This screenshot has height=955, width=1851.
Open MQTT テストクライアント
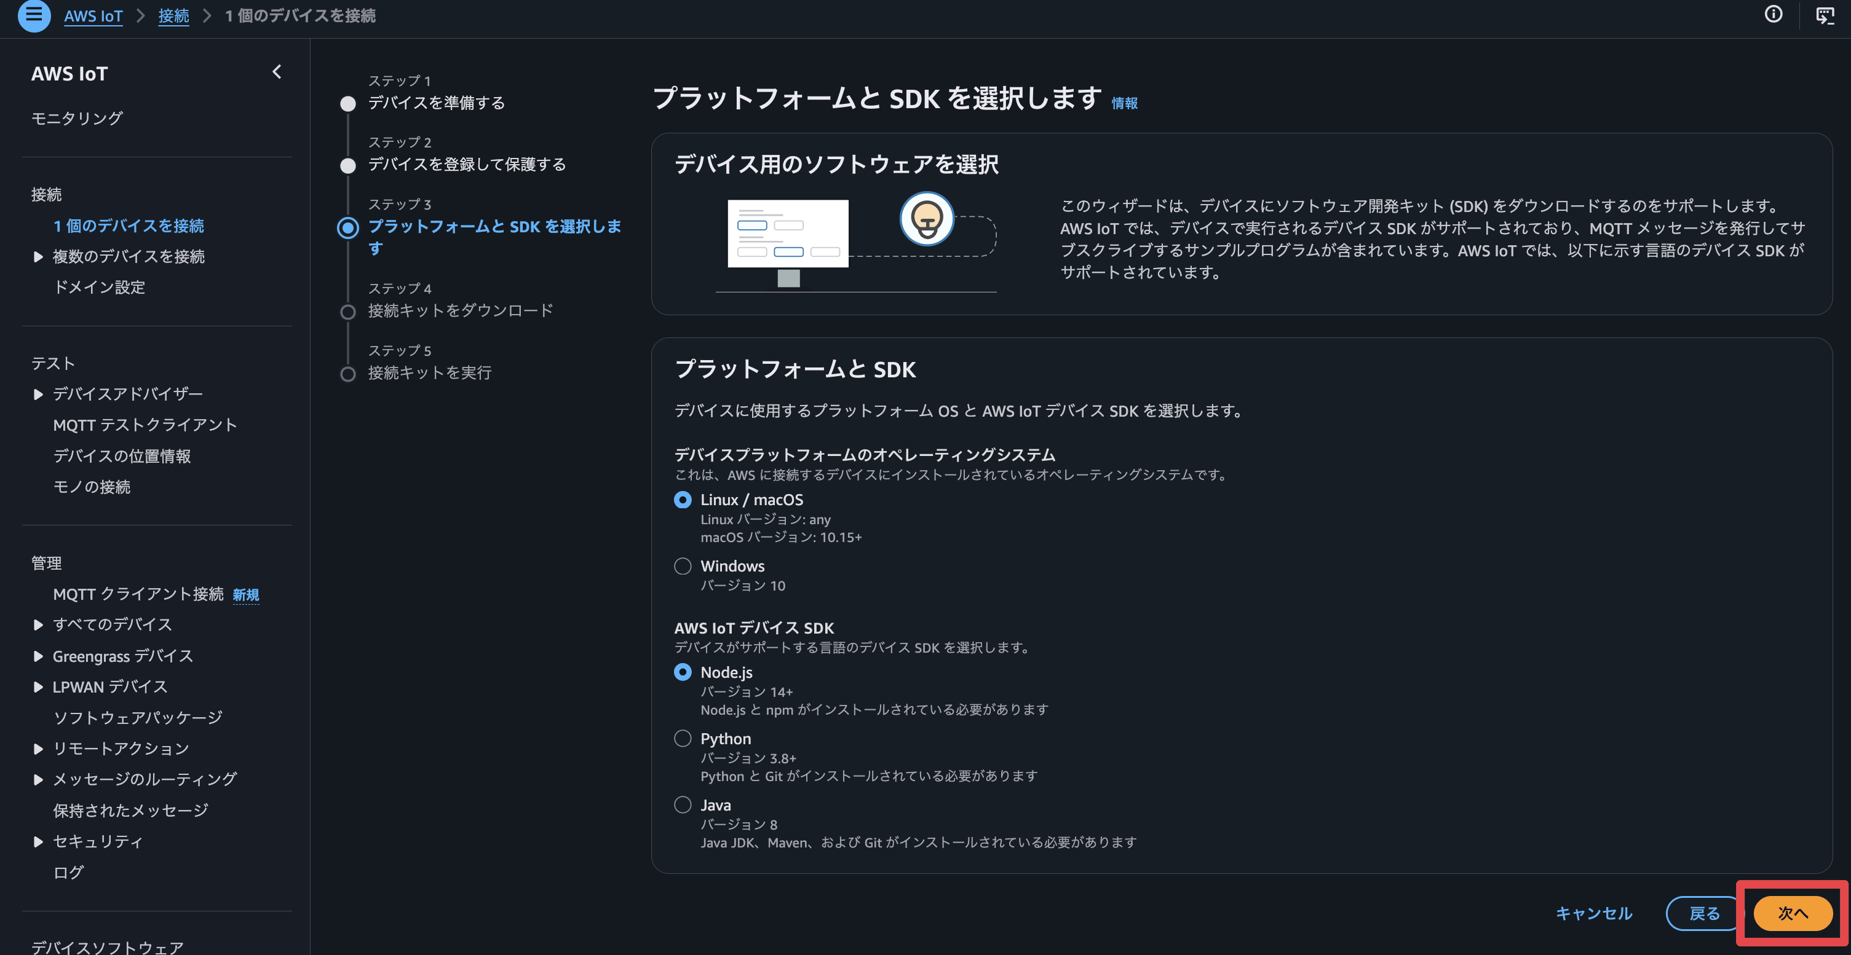coord(145,425)
